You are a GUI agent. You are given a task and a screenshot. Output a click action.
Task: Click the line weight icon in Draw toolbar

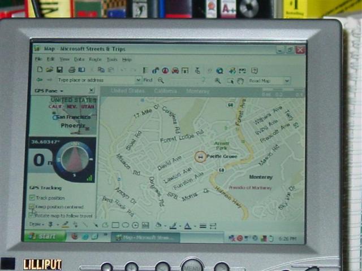202,226
